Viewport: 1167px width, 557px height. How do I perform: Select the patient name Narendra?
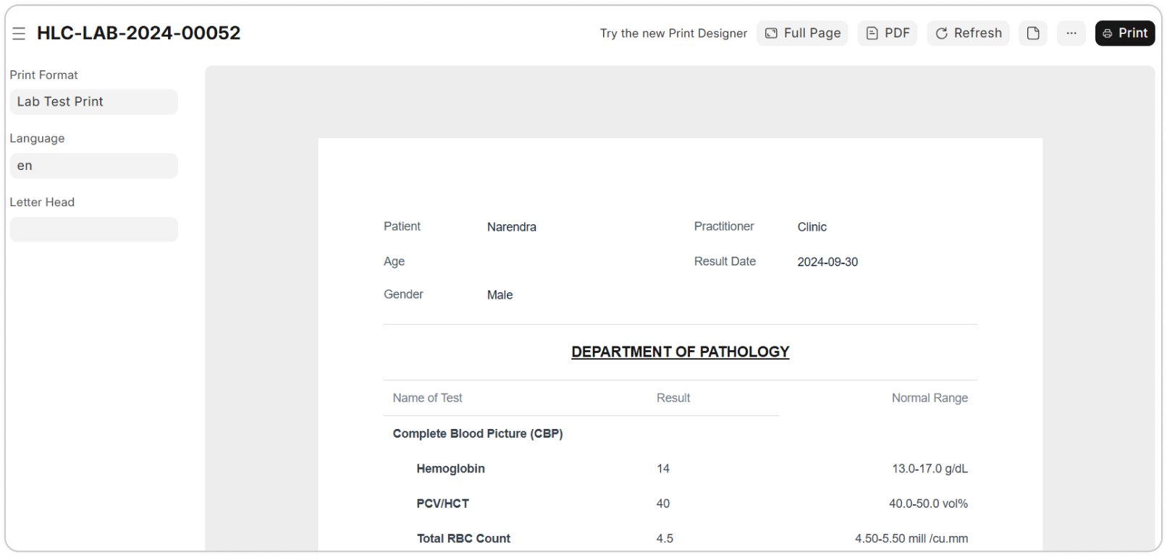(511, 227)
